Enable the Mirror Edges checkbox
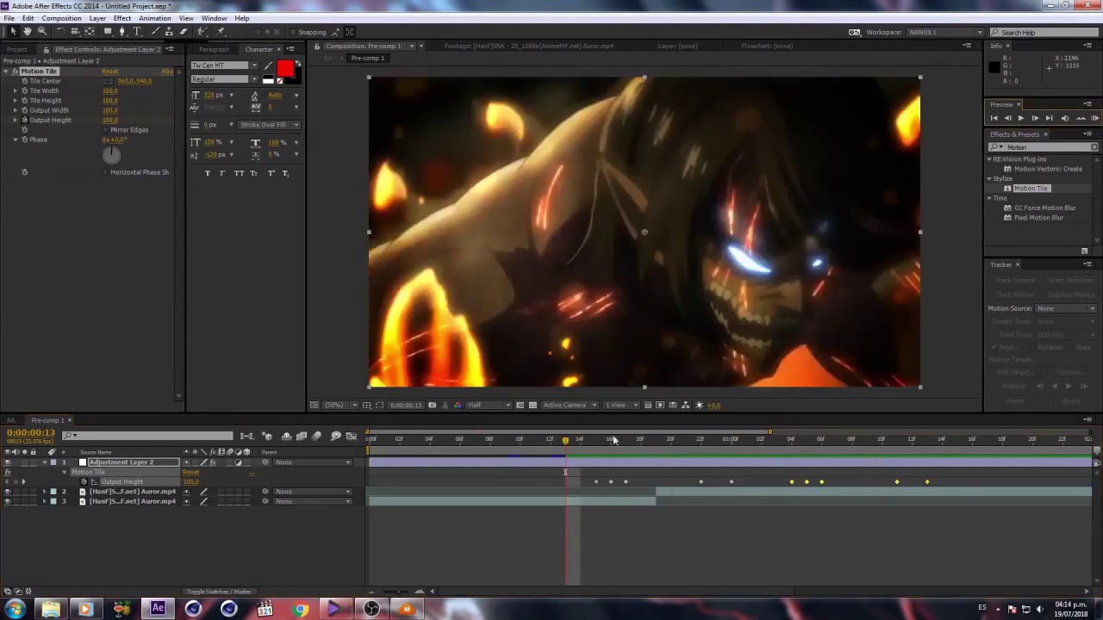The height and width of the screenshot is (620, 1103). [105, 130]
